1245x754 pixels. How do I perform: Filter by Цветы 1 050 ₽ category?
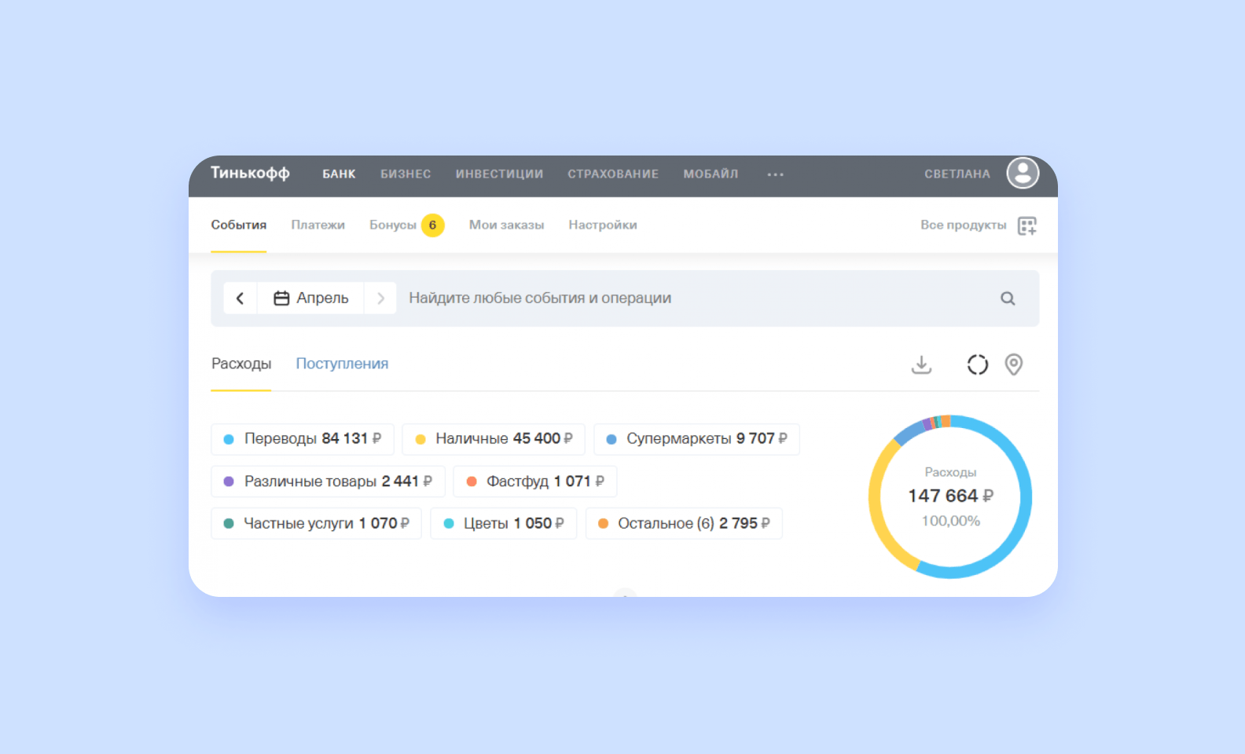pyautogui.click(x=504, y=524)
